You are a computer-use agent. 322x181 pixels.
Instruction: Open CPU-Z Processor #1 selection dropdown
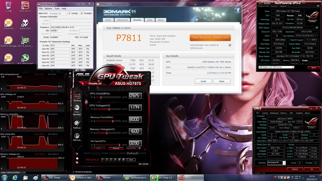[276, 163]
